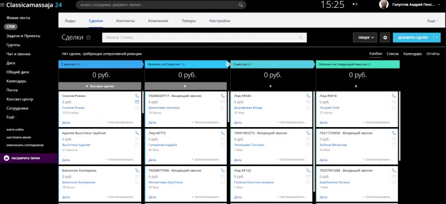The image size is (446, 204).
Task: Click phone icon on Лид #5540 card
Action: [x=308, y=96]
